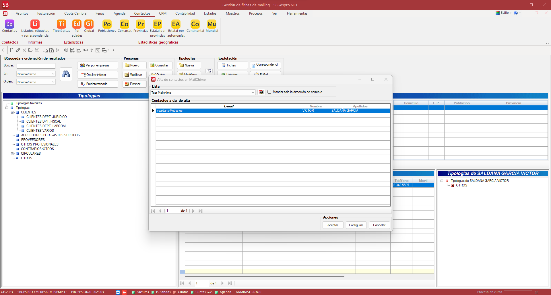Open the Estilo color theme selector
Viewport: 551px width, 295px height.
(504, 13)
